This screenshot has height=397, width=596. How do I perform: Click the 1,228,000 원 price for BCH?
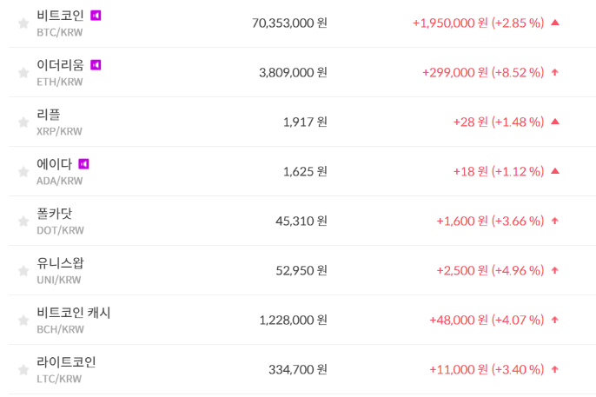coord(293,320)
